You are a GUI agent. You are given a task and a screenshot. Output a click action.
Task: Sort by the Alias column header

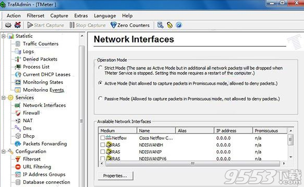(195, 131)
